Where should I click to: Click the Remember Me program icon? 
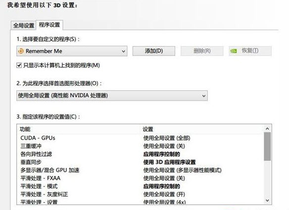[x=21, y=51]
